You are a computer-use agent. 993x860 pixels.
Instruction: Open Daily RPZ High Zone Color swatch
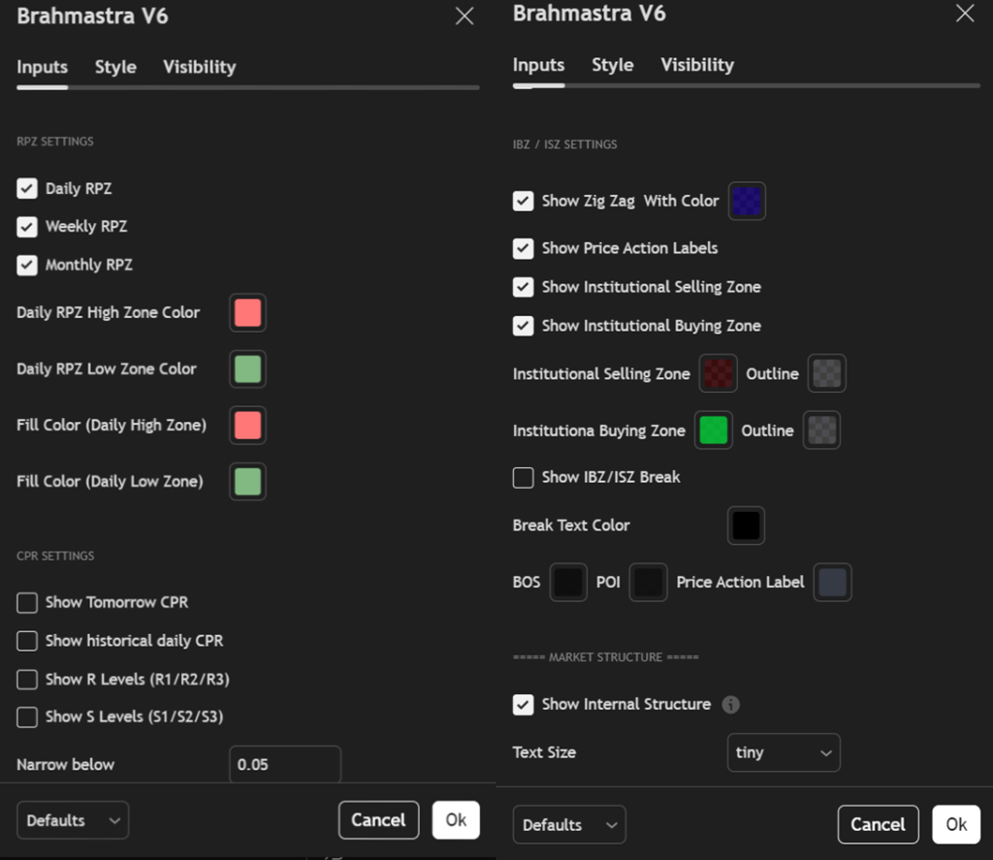coord(247,313)
